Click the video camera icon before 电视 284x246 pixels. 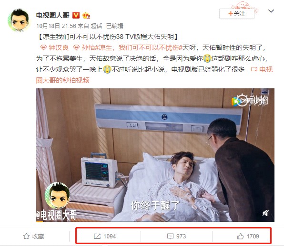tap(254, 69)
